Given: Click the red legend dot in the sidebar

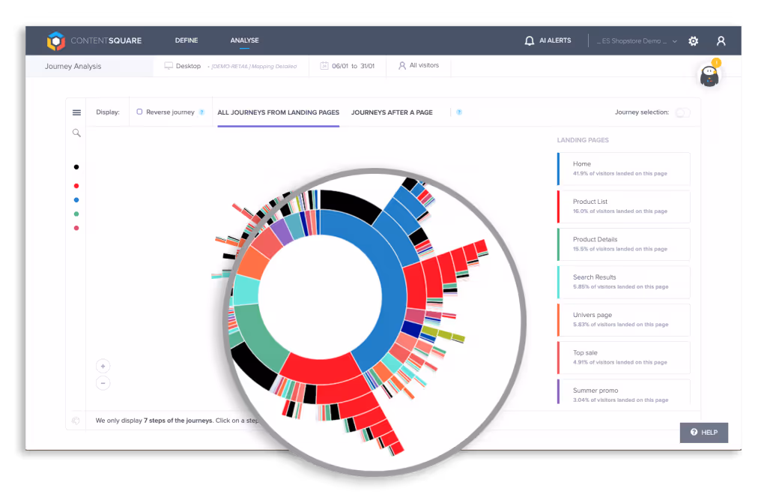Looking at the screenshot, I should (76, 186).
